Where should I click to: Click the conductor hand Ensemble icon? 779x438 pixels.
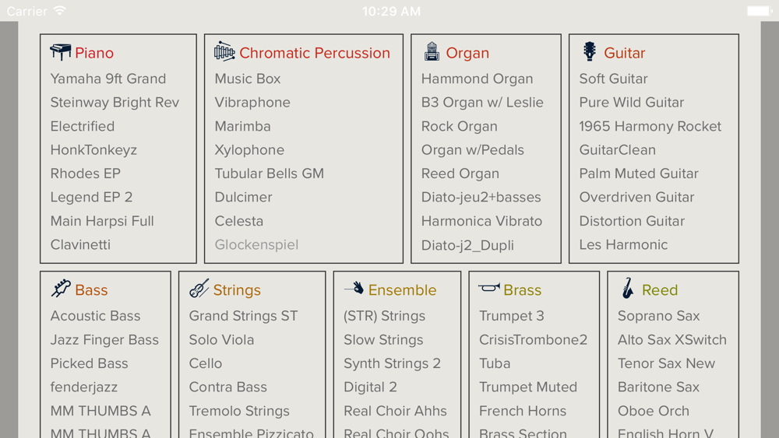click(354, 288)
